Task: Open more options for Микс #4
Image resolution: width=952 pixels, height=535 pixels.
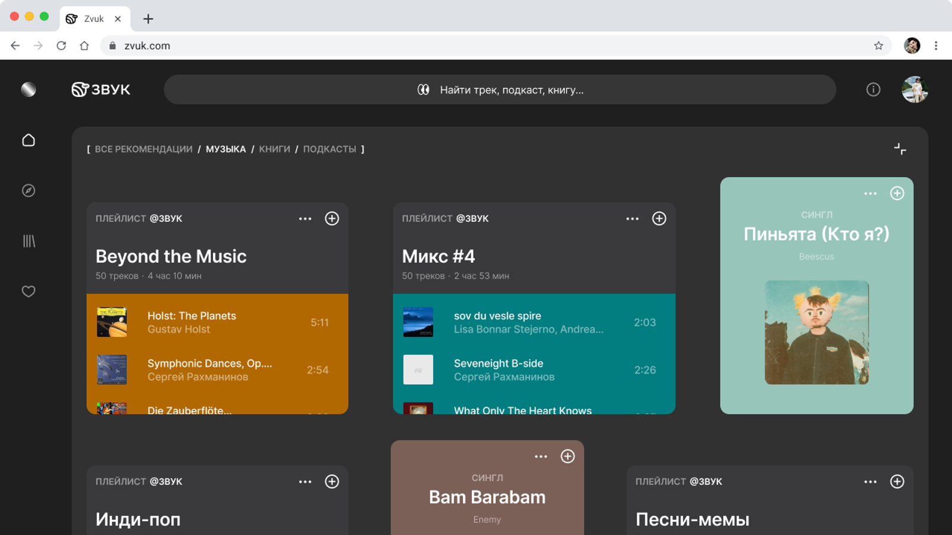Action: click(632, 219)
